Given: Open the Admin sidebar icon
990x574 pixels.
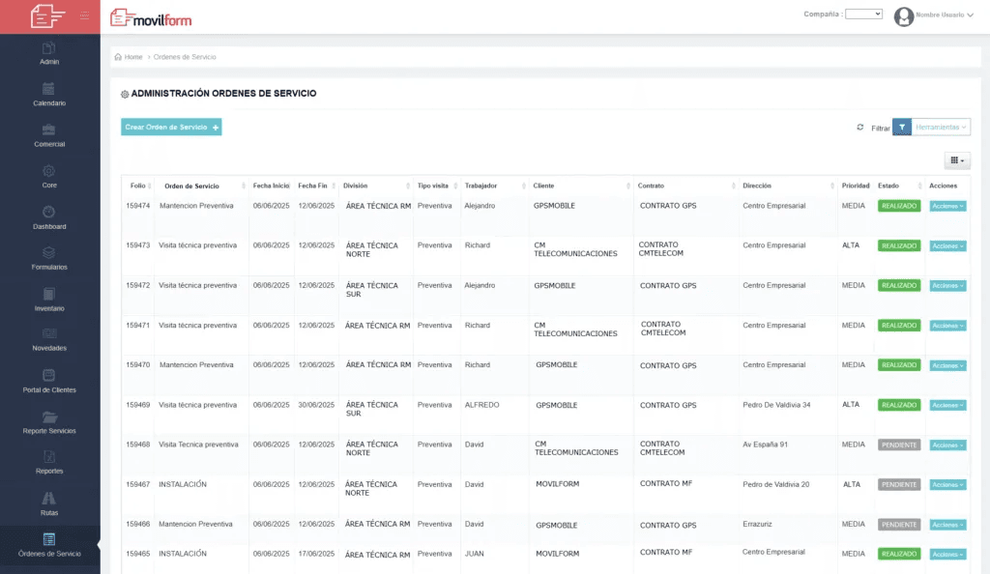Looking at the screenshot, I should point(48,48).
